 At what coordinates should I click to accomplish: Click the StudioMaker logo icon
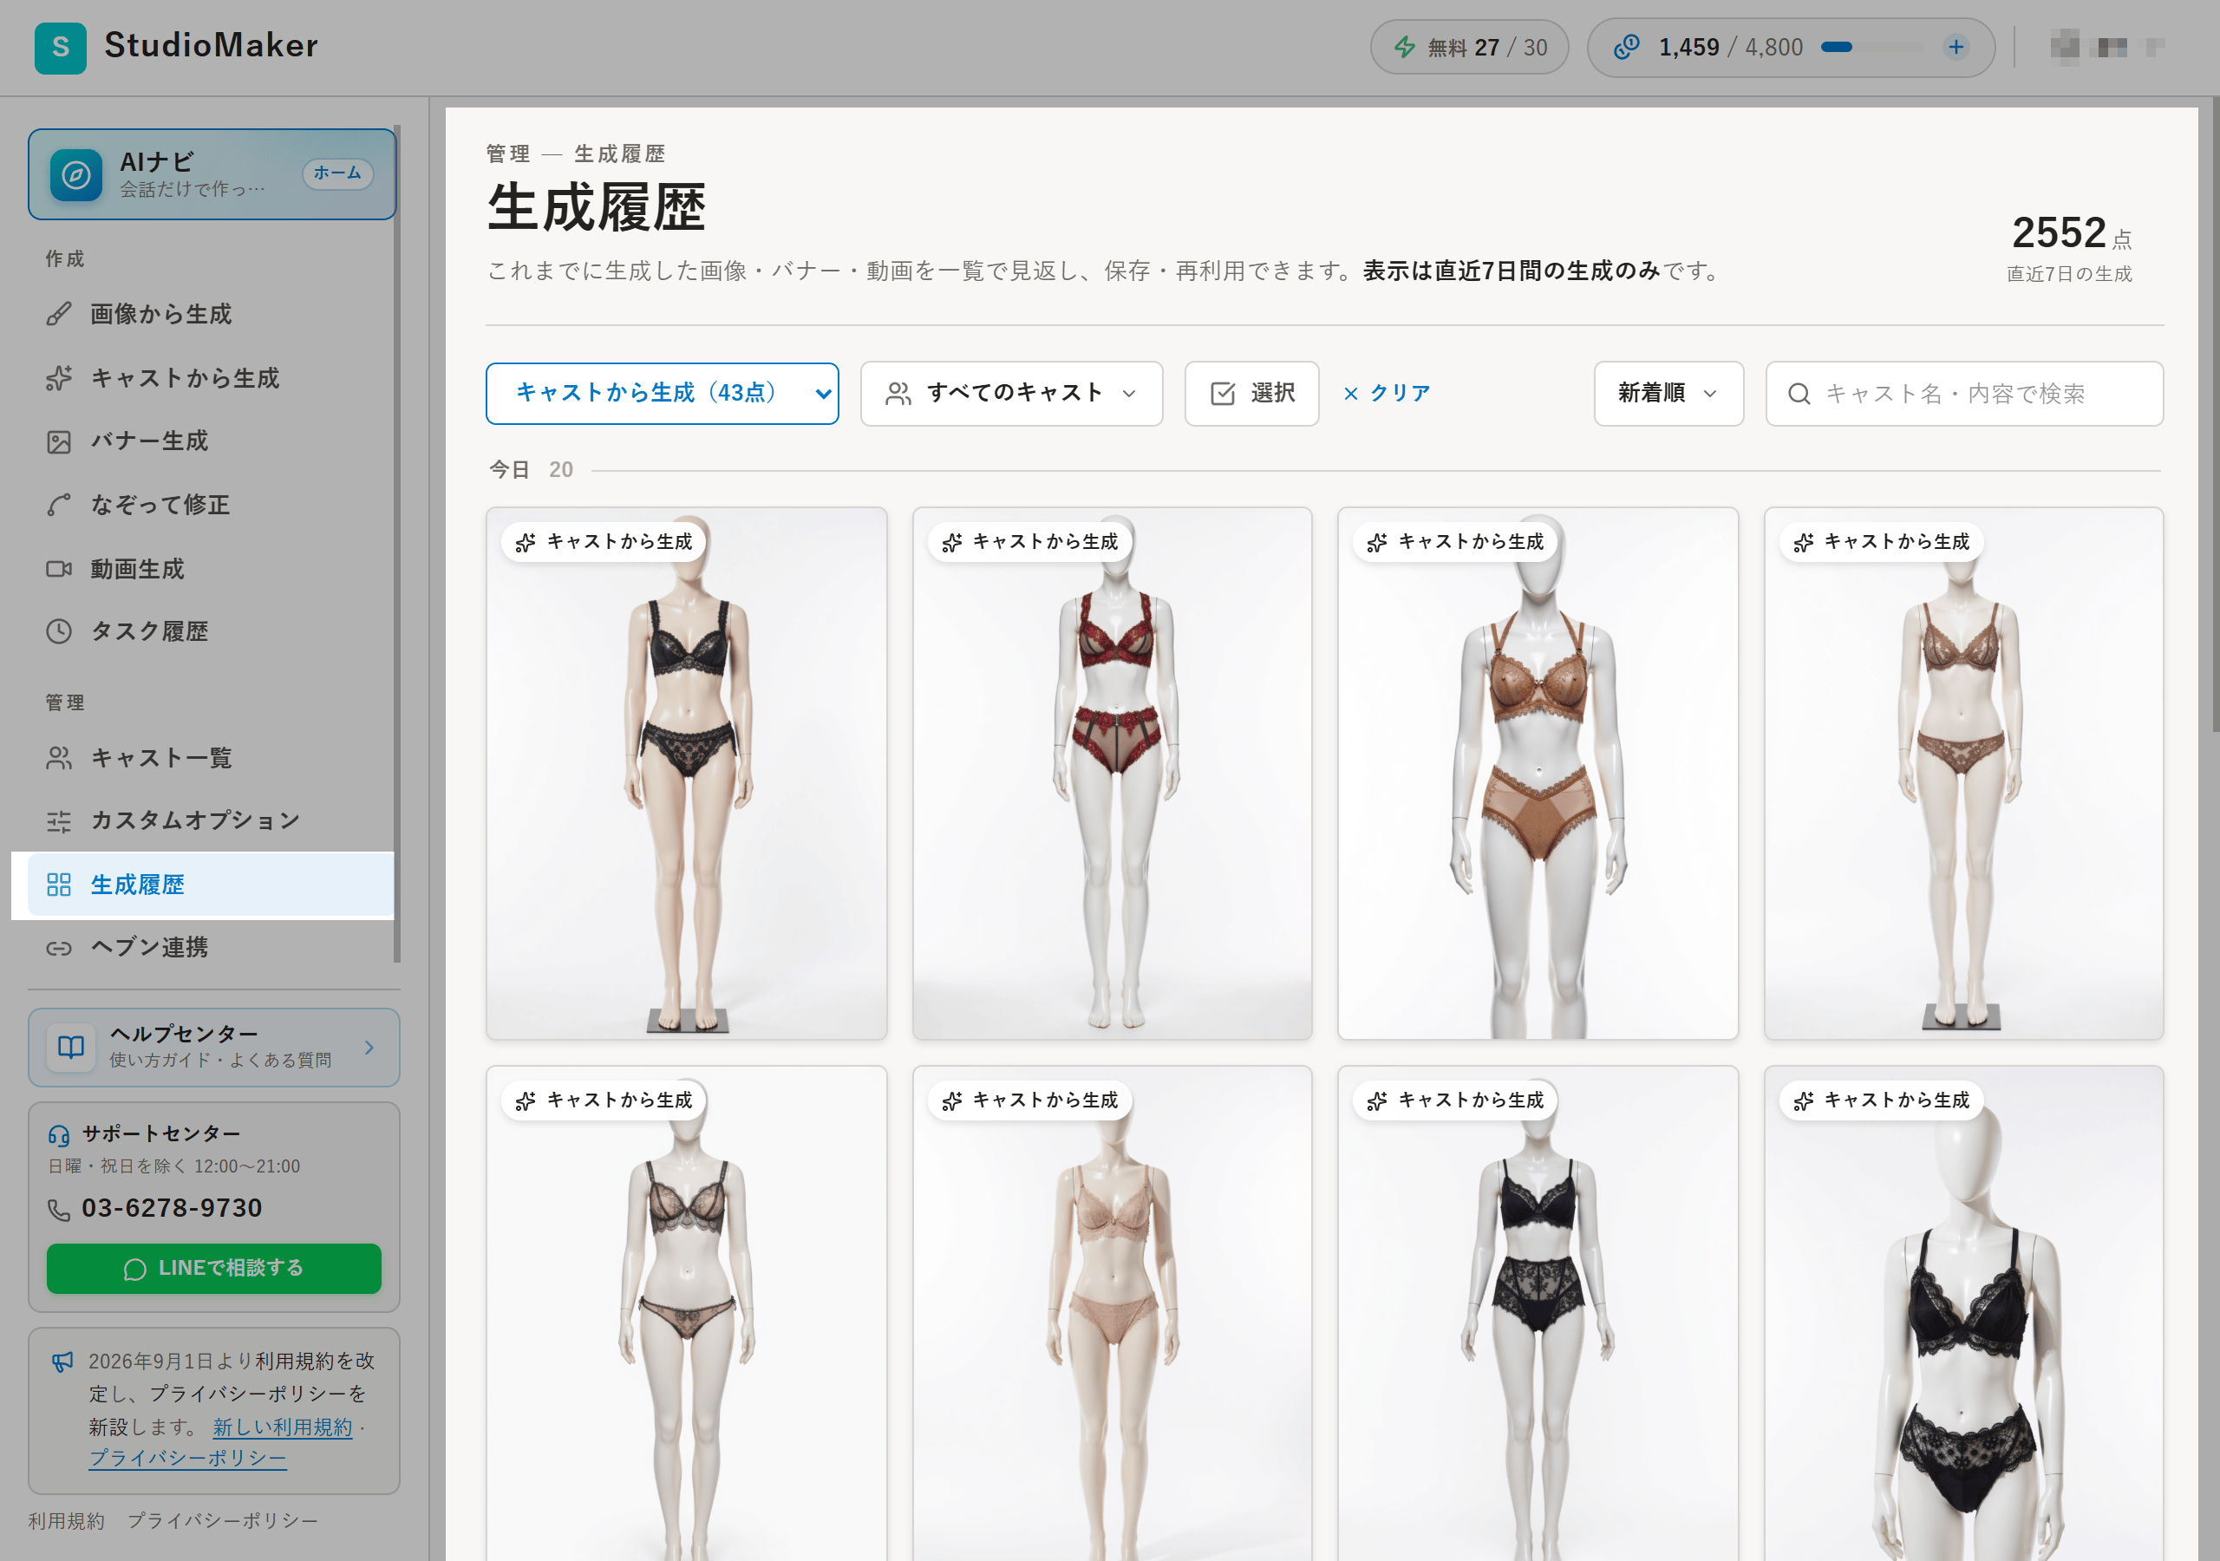(x=60, y=48)
